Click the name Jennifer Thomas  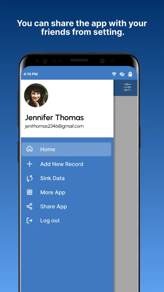54,117
